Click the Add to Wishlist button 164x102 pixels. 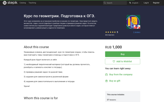[x=122, y=61]
